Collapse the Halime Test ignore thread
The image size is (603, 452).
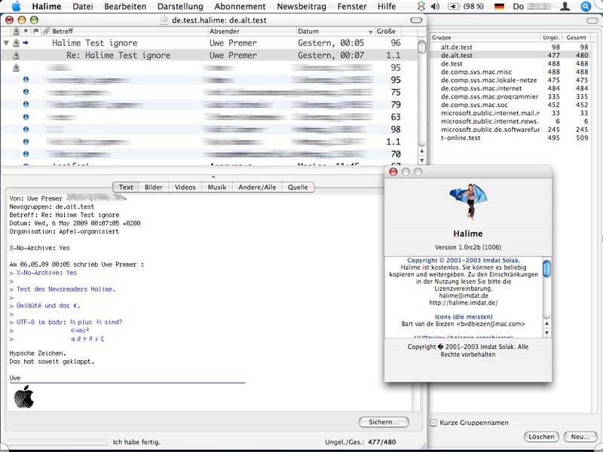tap(7, 44)
